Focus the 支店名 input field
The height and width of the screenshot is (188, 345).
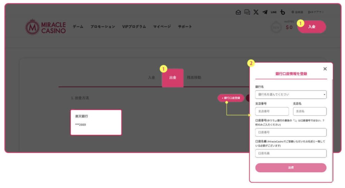coord(310,112)
